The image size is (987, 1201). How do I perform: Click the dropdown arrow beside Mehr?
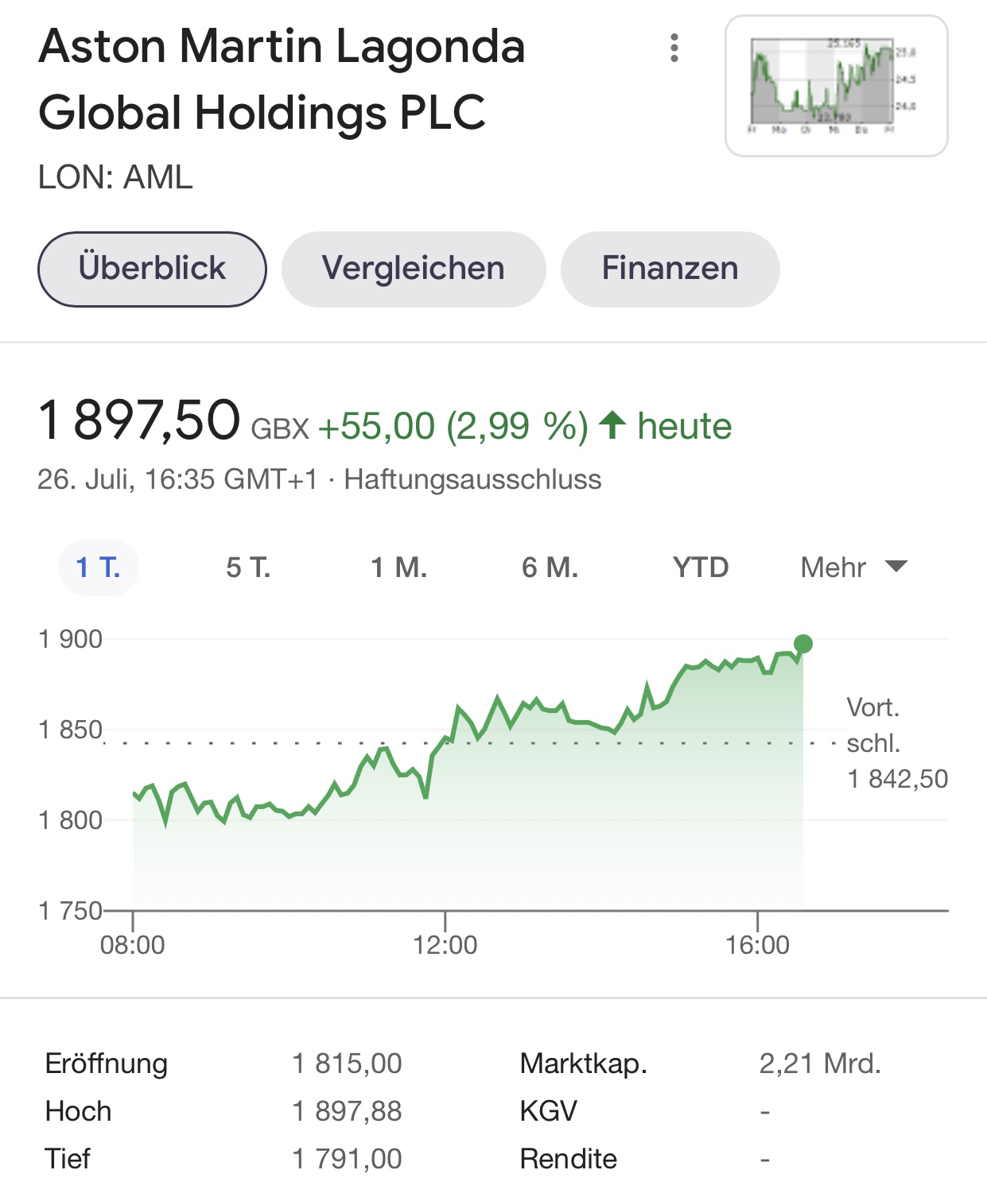896,567
